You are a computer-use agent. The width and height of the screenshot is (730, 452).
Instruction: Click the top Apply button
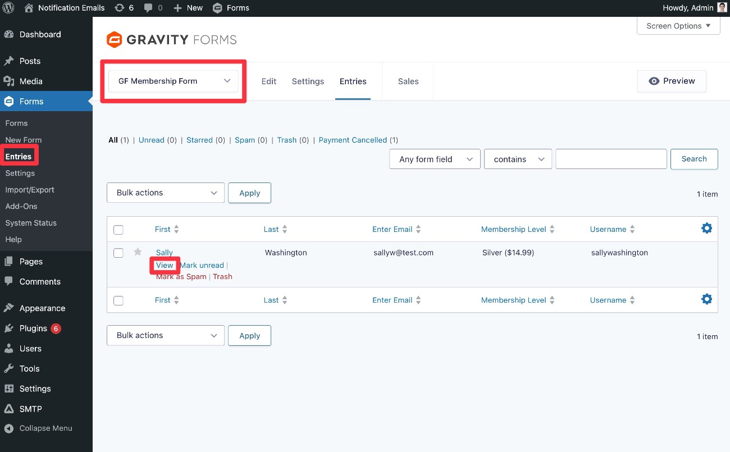tap(249, 193)
